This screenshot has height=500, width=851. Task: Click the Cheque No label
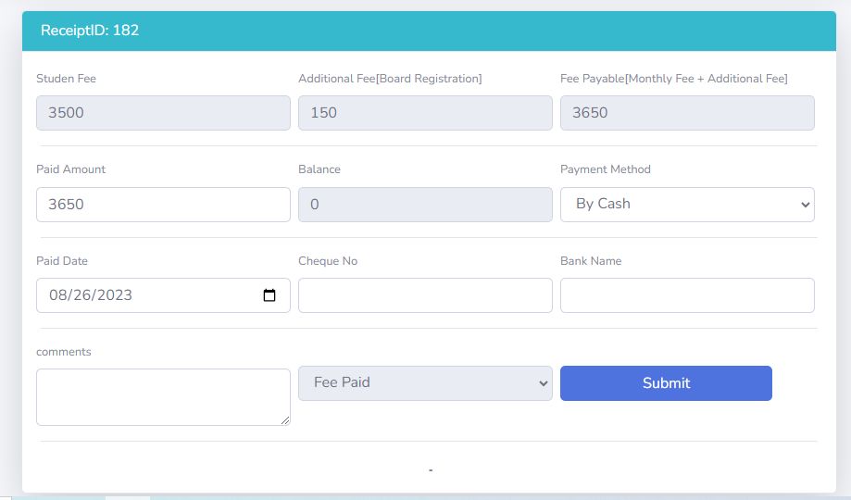pyautogui.click(x=328, y=261)
